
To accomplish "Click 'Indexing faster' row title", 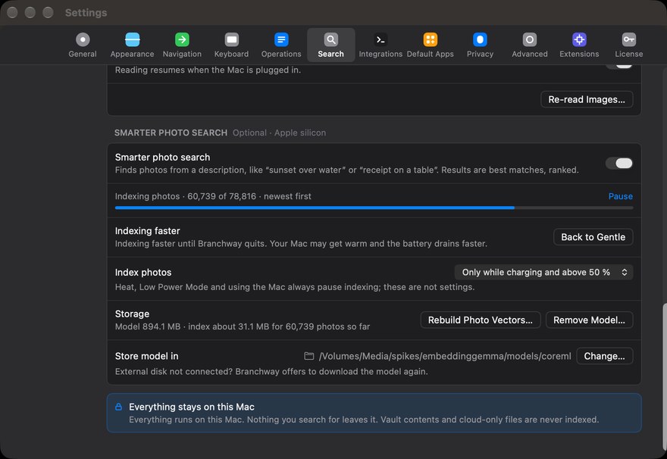I will (x=147, y=231).
